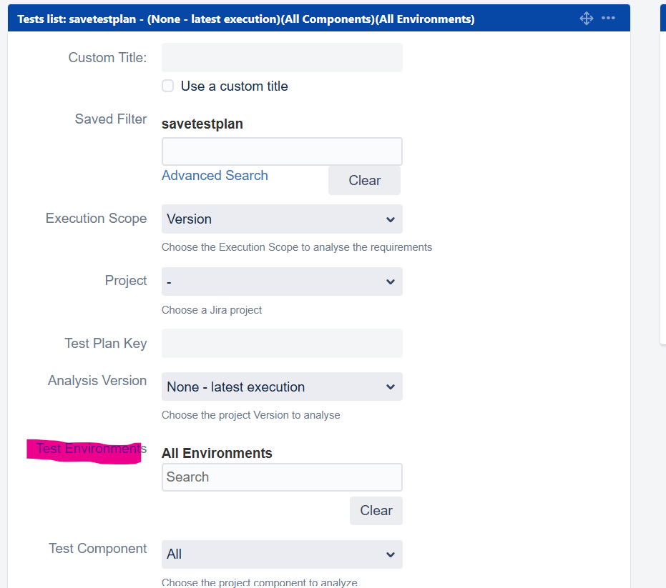Screen dimensions: 666x588
Task: Expand the Execution Scope dropdown
Action: [x=282, y=219]
